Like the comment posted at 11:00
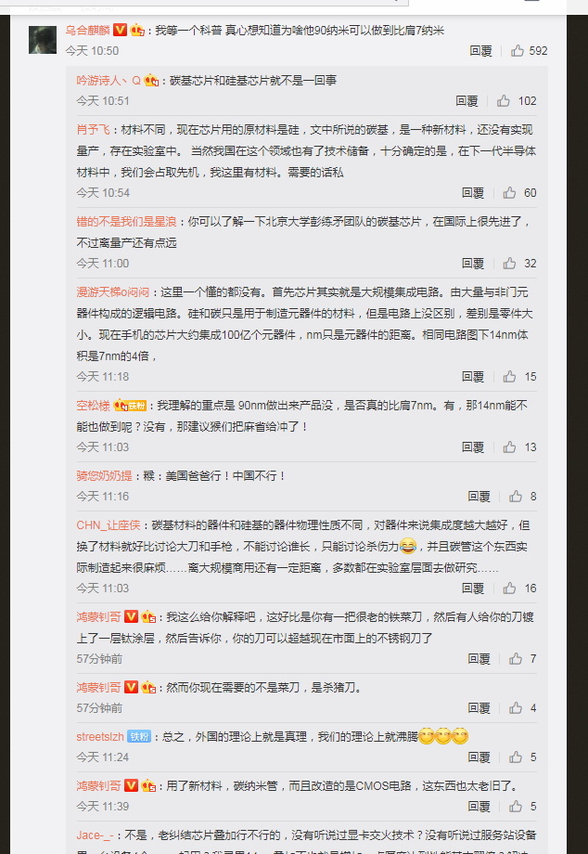This screenshot has width=588, height=854. (x=509, y=264)
